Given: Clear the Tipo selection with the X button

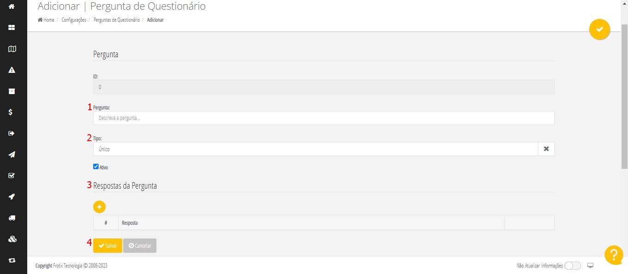Looking at the screenshot, I should point(546,149).
